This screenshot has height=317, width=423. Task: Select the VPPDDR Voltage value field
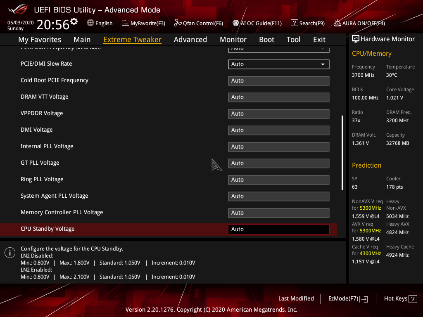(x=279, y=114)
